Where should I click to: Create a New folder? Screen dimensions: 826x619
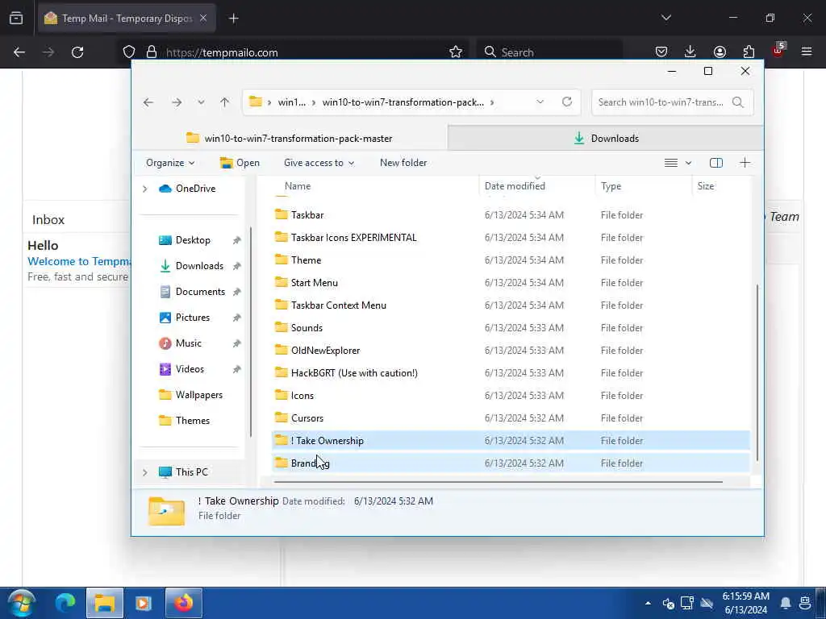click(x=403, y=163)
